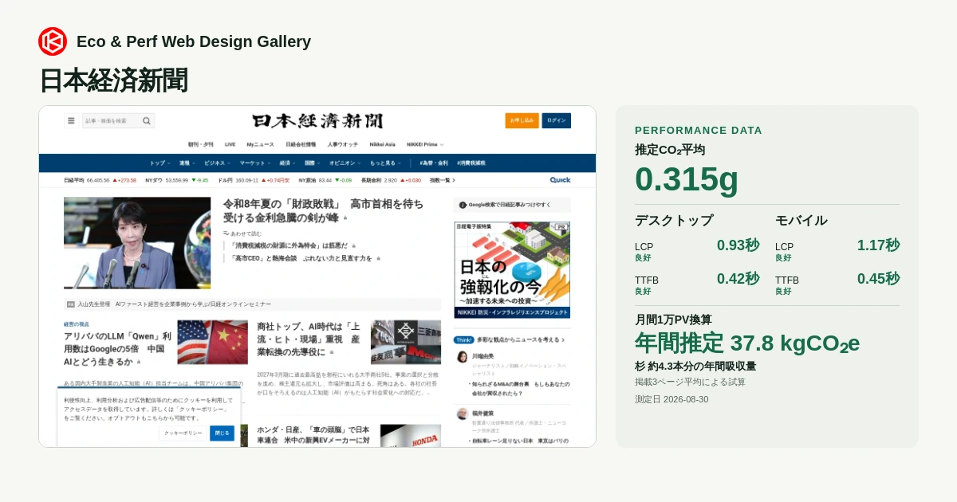Click the NYダウ 53,559.99 ticker
Viewport: 957px width, 502px height.
pyautogui.click(x=176, y=180)
